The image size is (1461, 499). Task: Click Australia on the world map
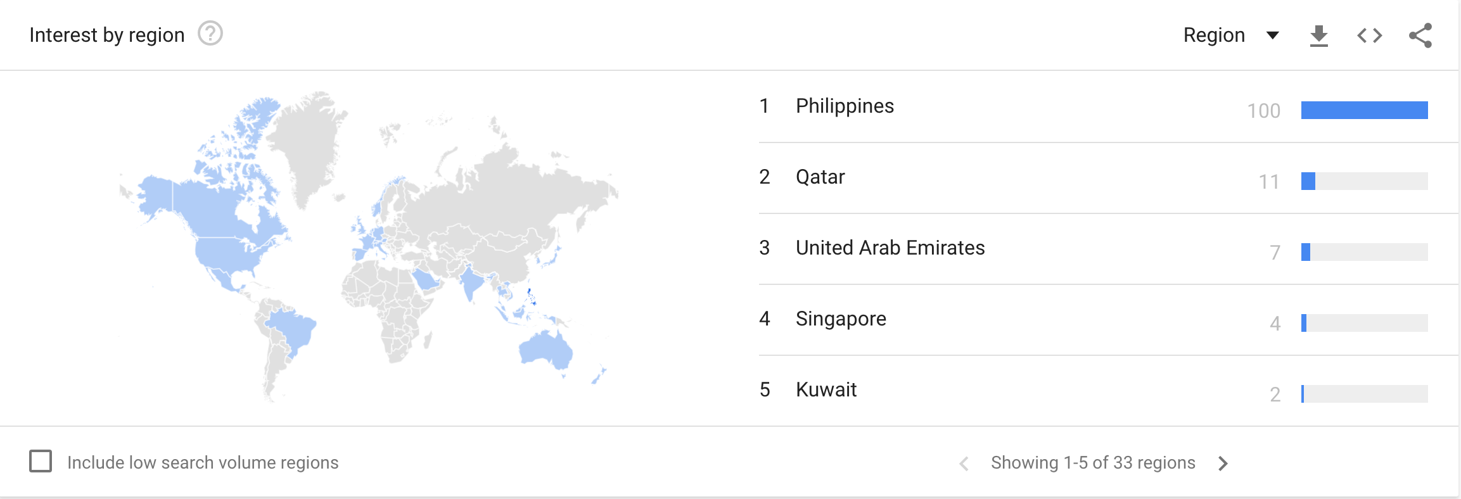545,350
